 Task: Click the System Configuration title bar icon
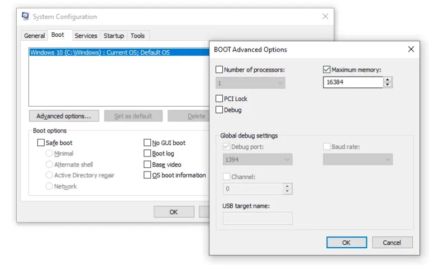[26, 16]
